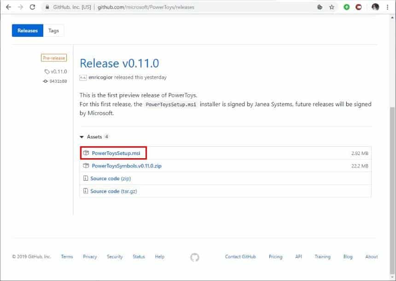Viewport: 396px width, 281px height.
Task: Click the Assets count badge 4
Action: [x=106, y=137]
